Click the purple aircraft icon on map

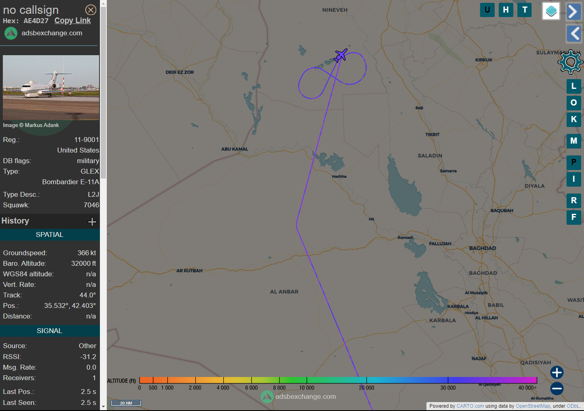(x=341, y=55)
